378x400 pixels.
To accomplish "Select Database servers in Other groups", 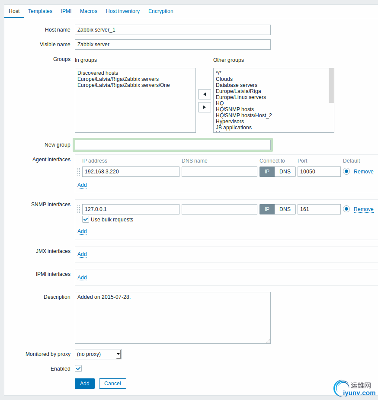I will click(x=237, y=85).
